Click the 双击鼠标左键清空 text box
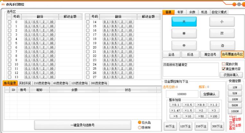245x133 pixels. click(190, 69)
